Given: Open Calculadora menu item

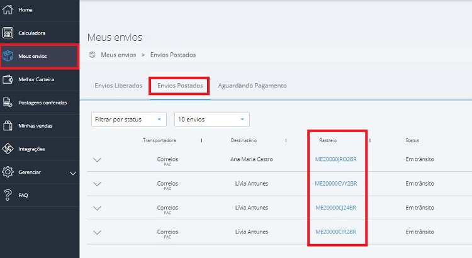Looking at the screenshot, I should [32, 33].
